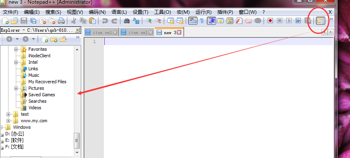
Task: Click the Folder as Workspace icon
Action: point(249,21)
